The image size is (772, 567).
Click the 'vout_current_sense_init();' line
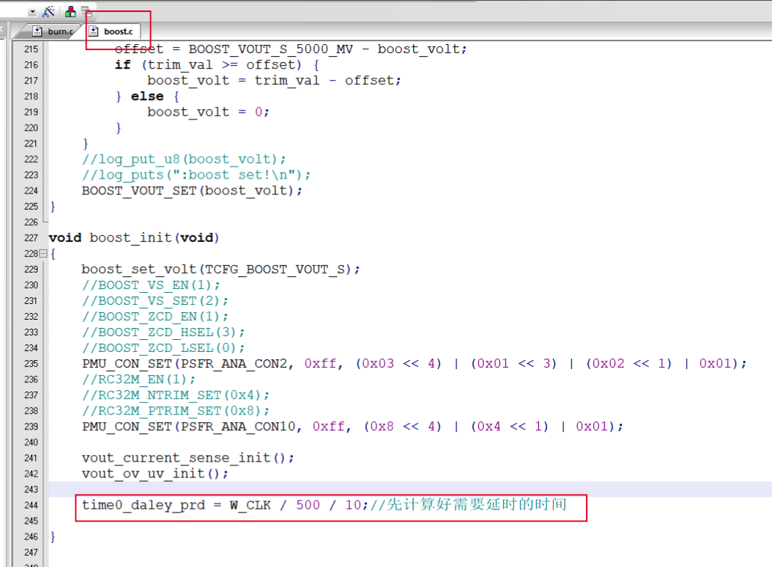coord(188,458)
